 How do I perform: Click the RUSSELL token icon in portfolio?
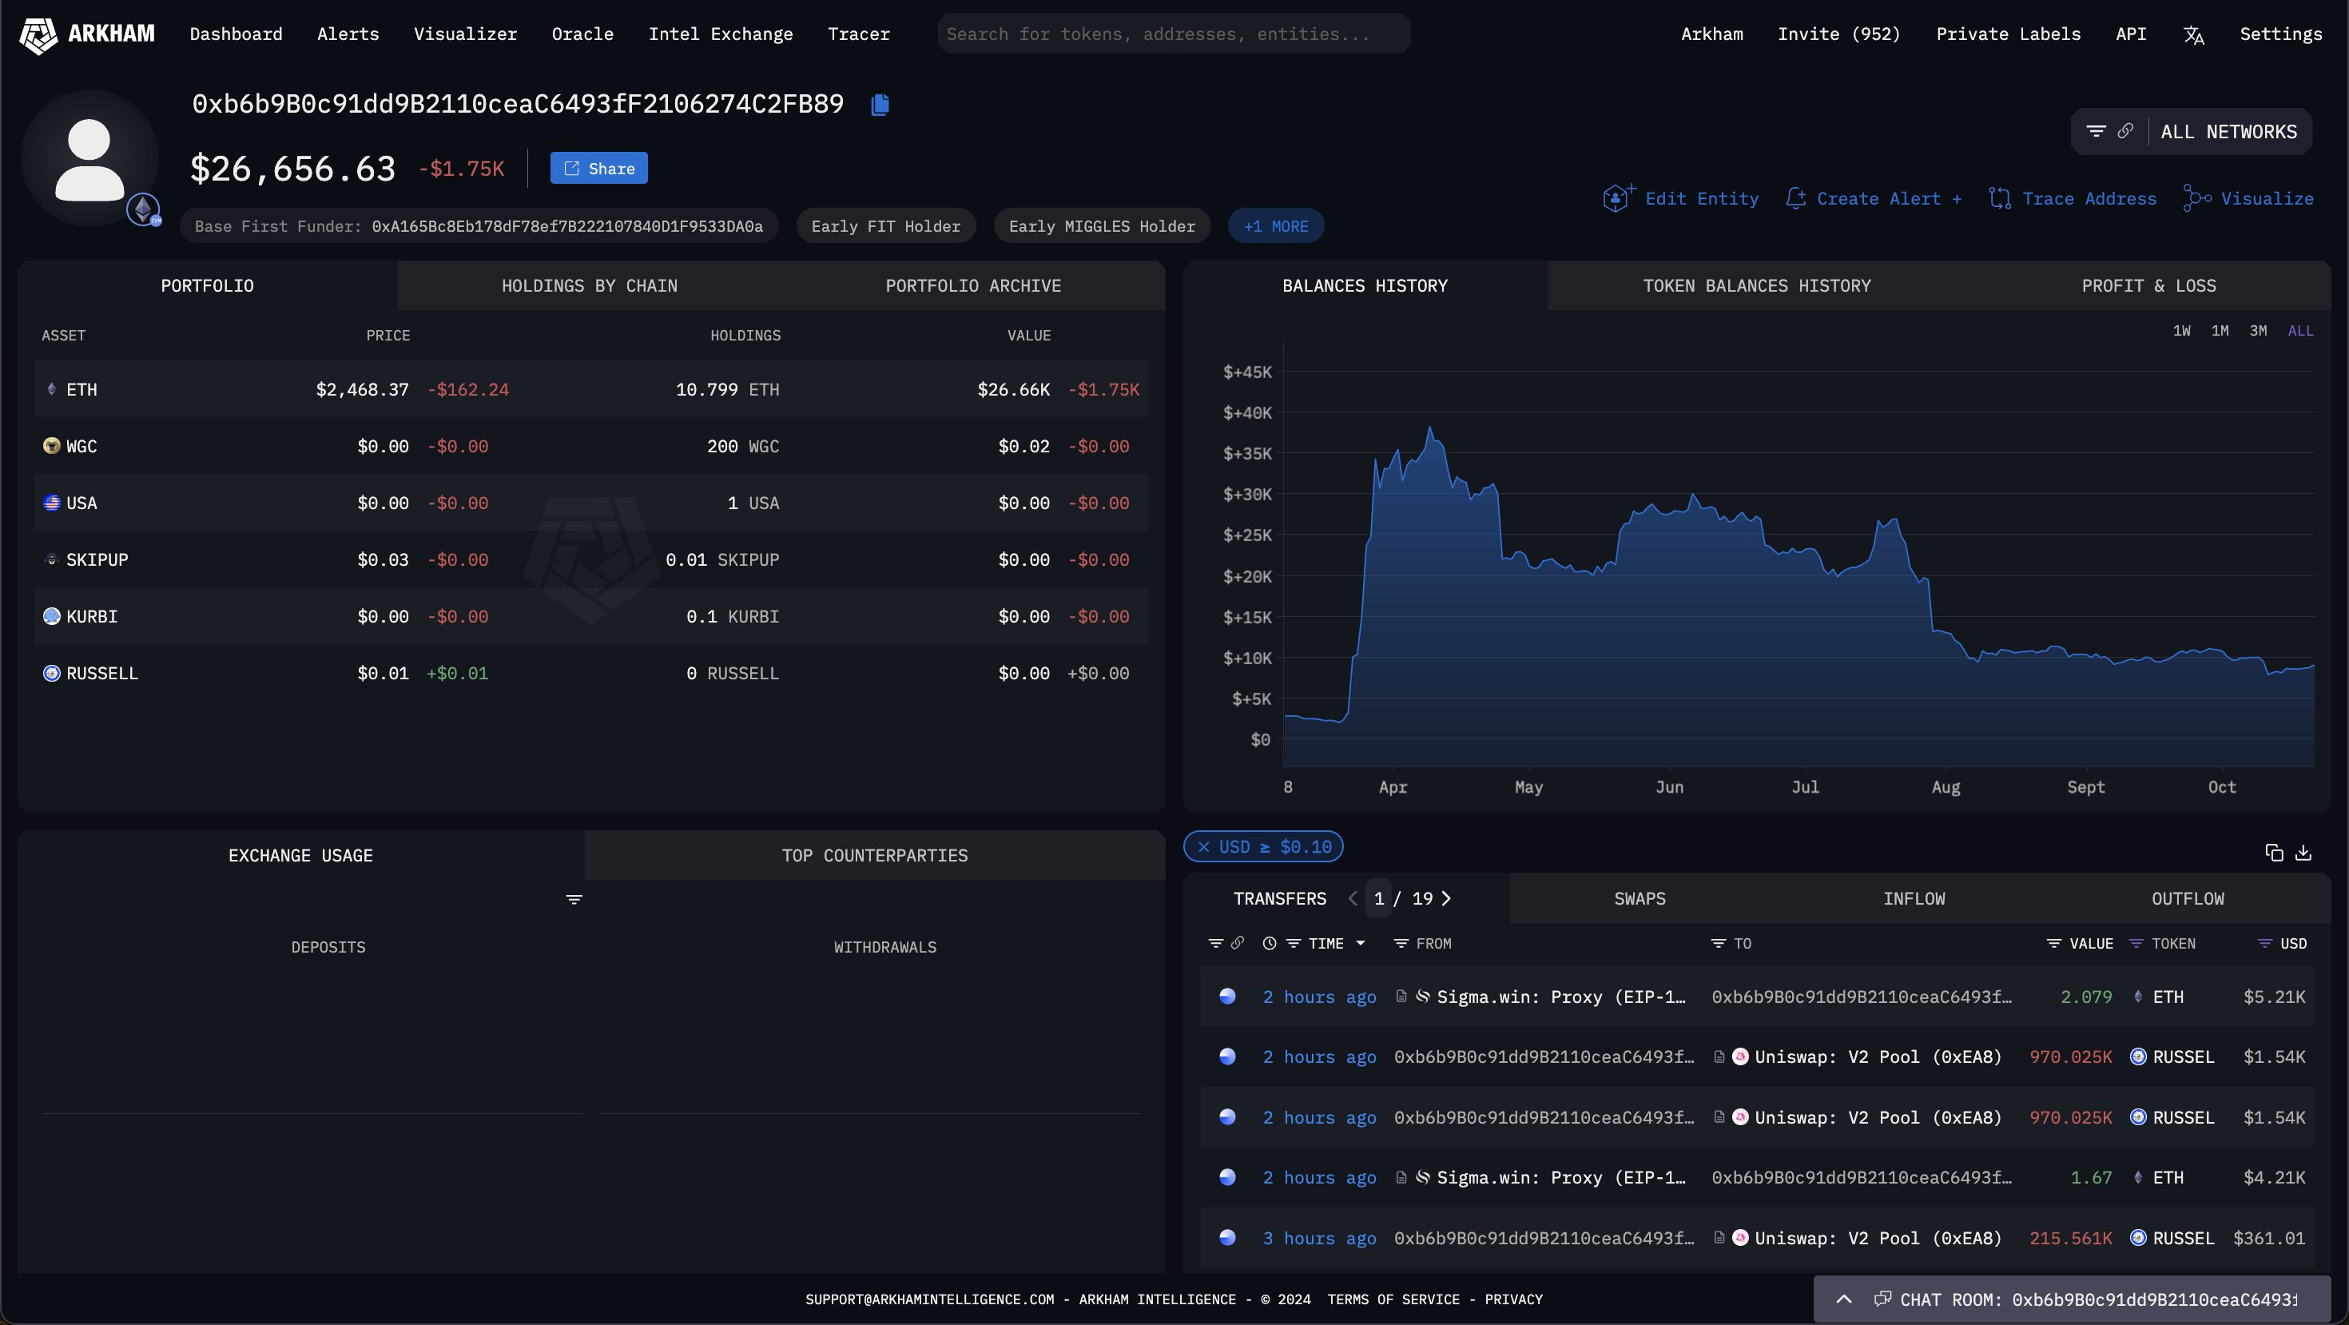tap(52, 673)
